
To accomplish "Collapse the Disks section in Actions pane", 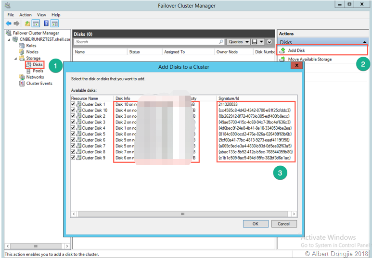I will 364,42.
